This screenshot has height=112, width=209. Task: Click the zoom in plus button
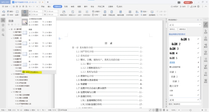coord(202,110)
